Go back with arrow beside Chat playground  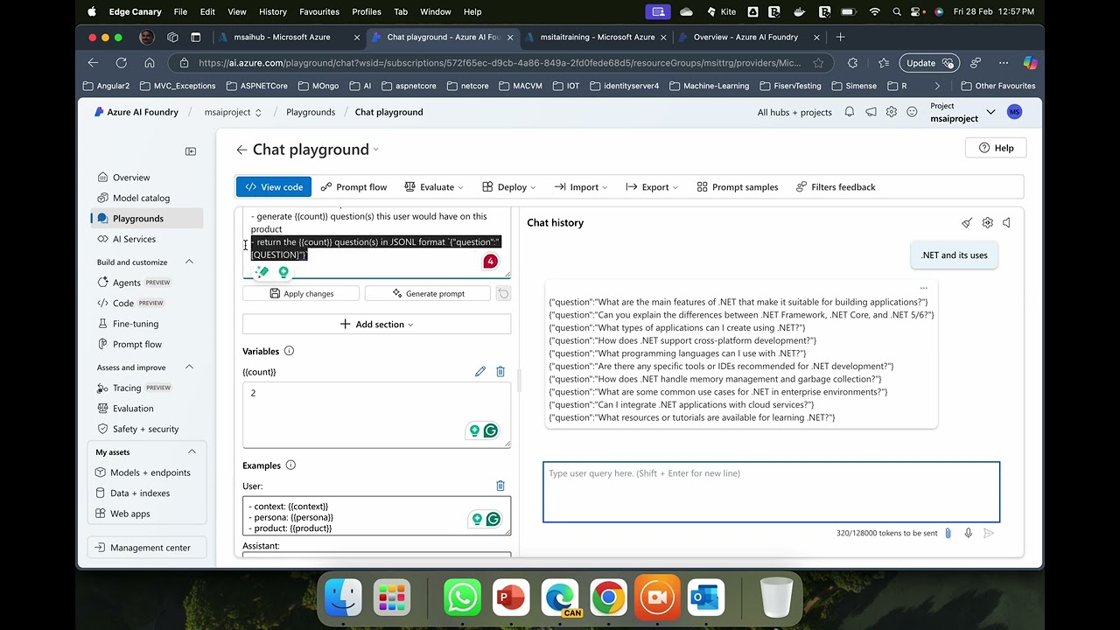pyautogui.click(x=241, y=150)
